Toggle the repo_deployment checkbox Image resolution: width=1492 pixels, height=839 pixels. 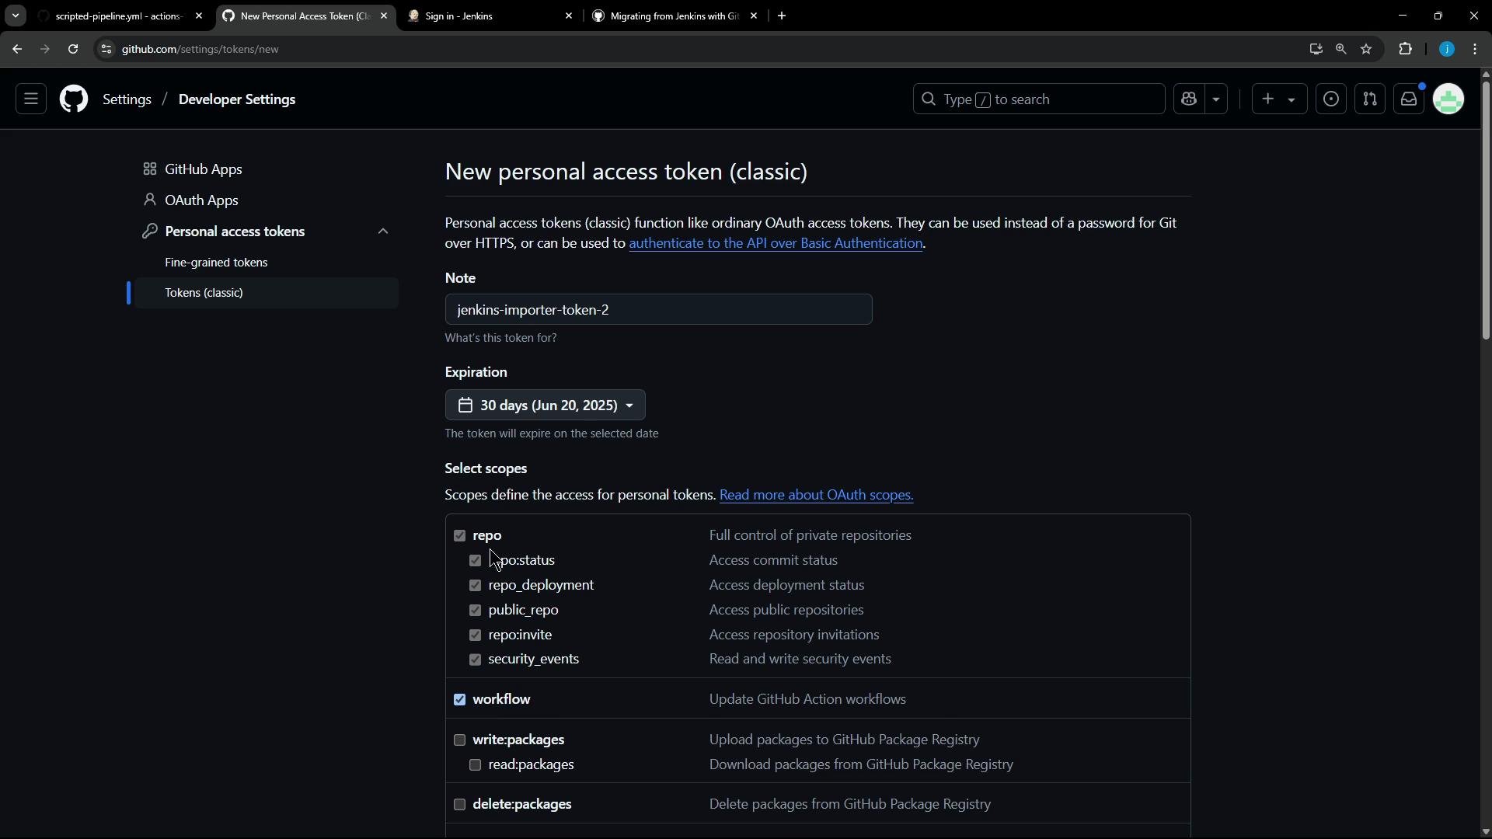(475, 585)
